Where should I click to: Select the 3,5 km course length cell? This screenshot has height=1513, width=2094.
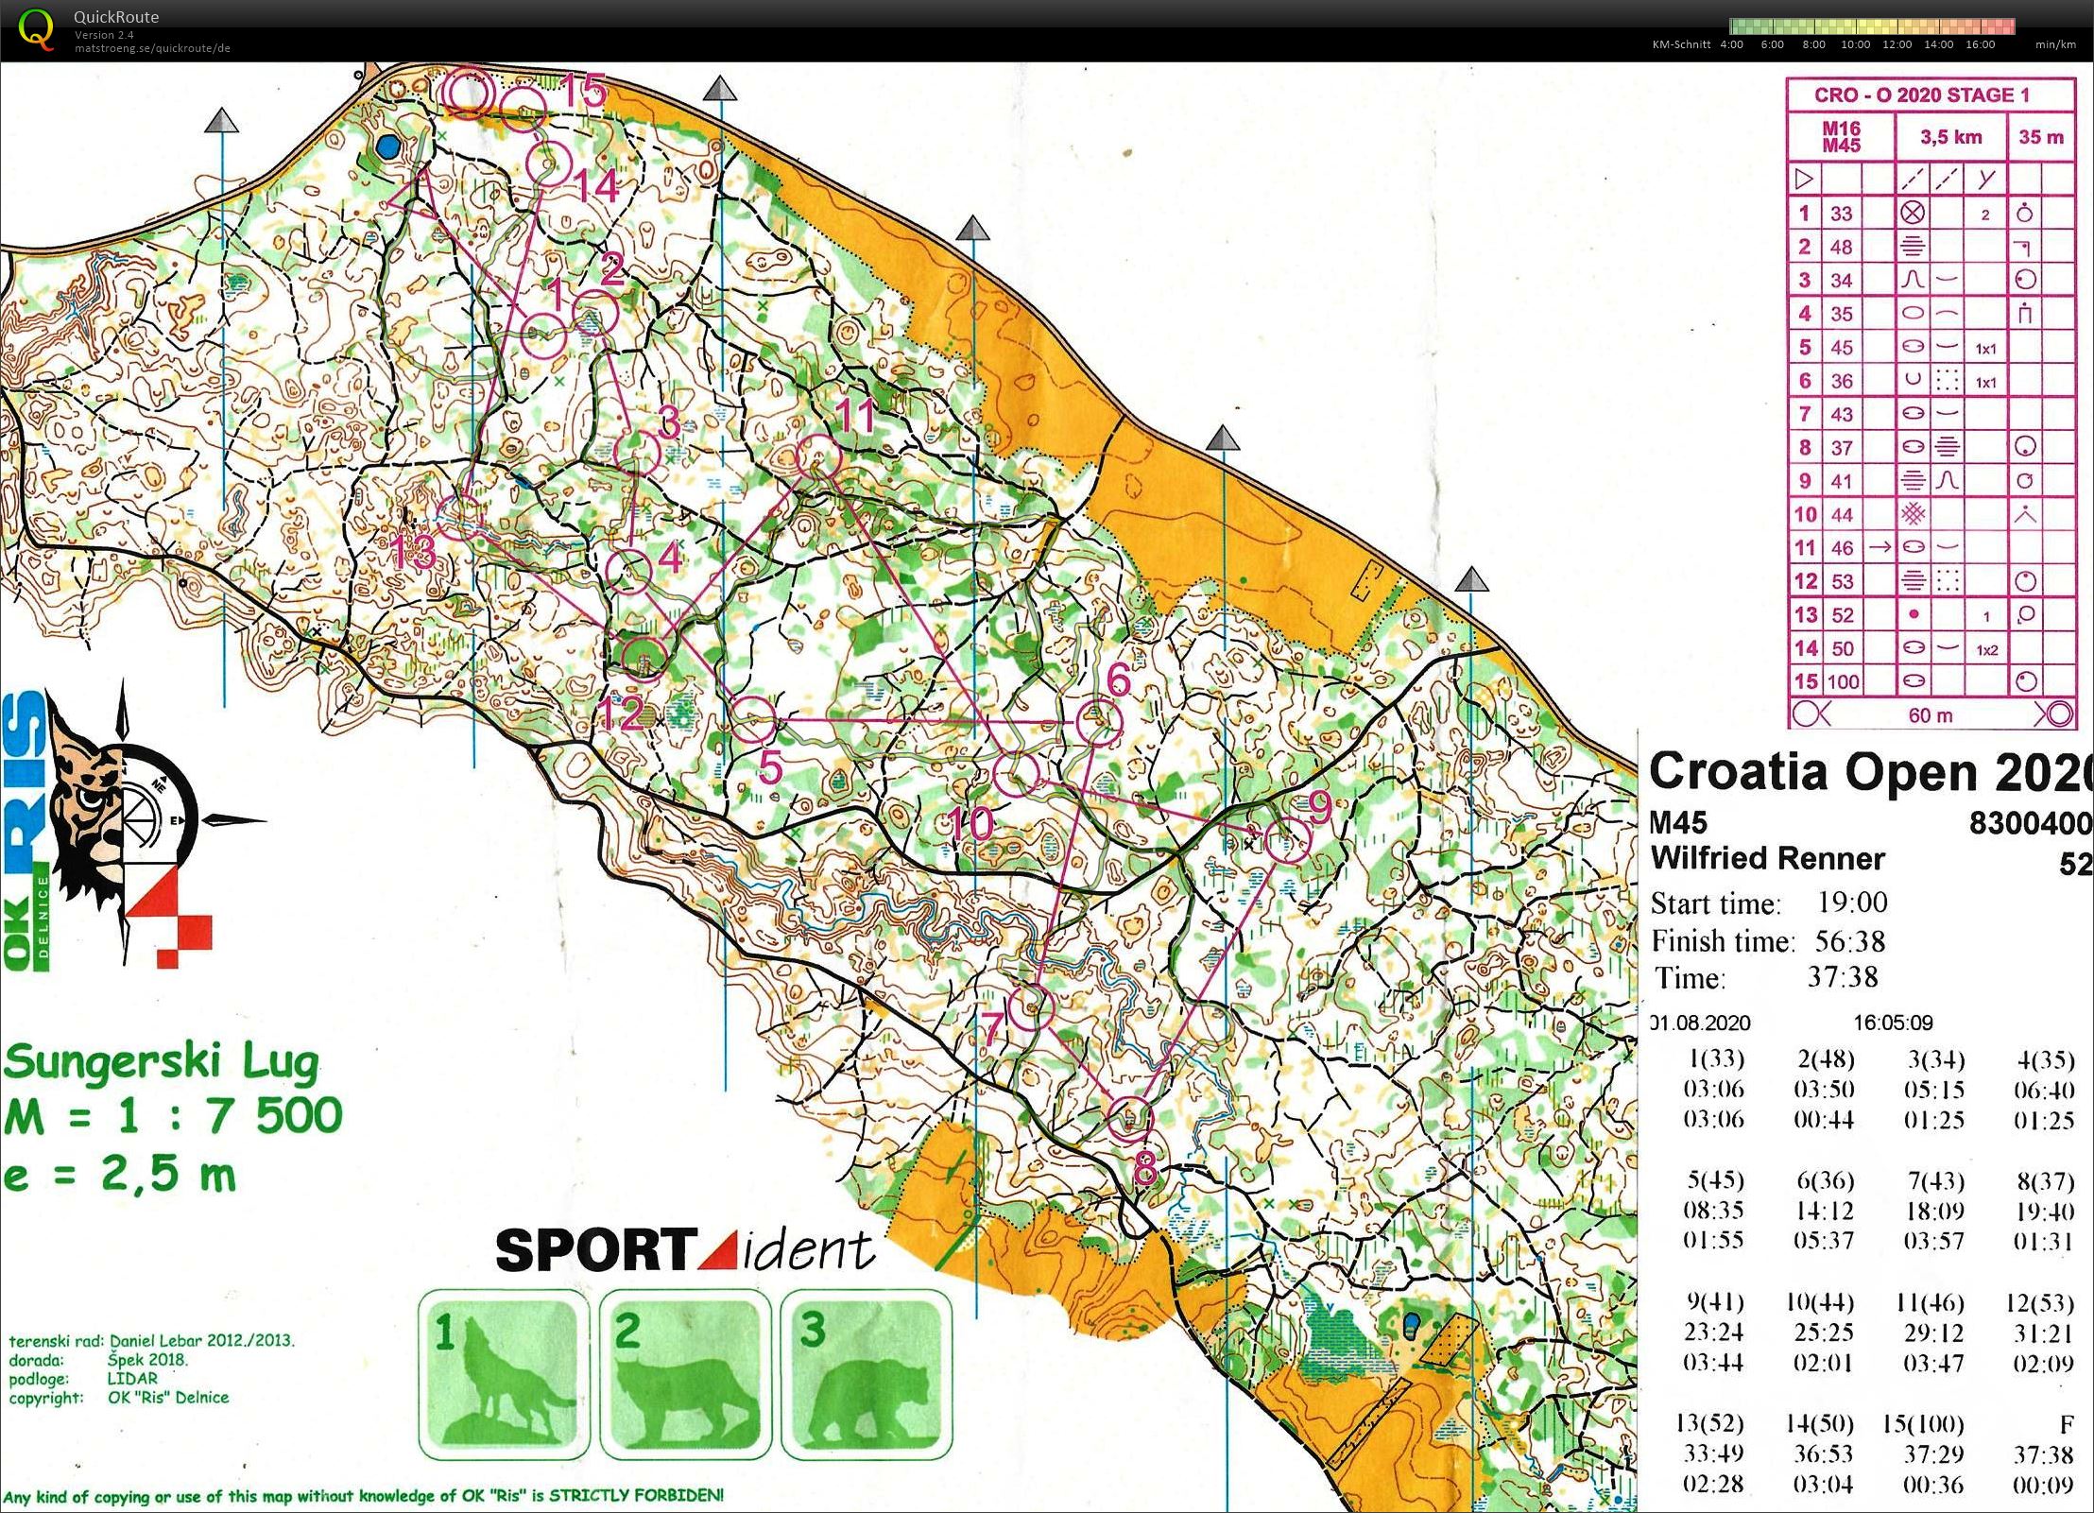click(1950, 136)
